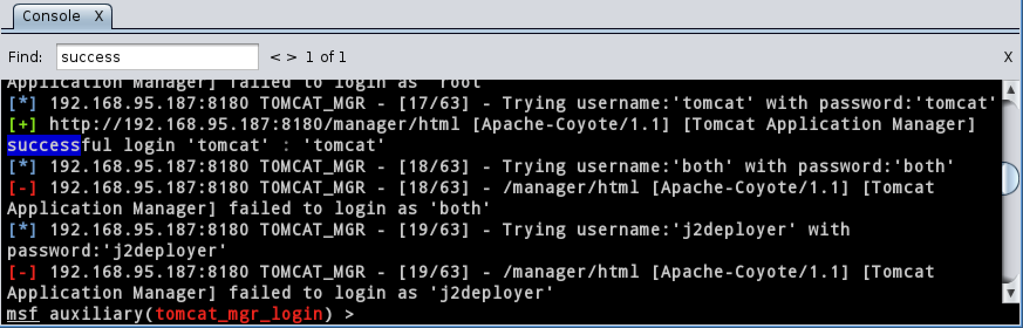Click the Find text field containing 'success'

(156, 57)
